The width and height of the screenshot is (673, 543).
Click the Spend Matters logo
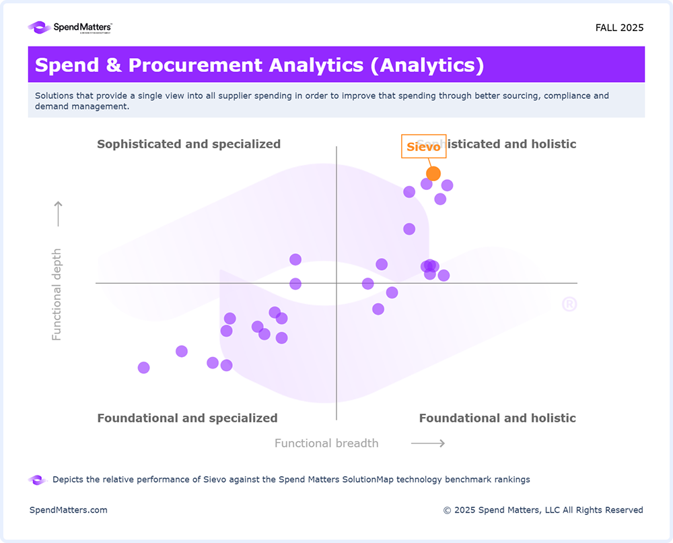coord(70,28)
